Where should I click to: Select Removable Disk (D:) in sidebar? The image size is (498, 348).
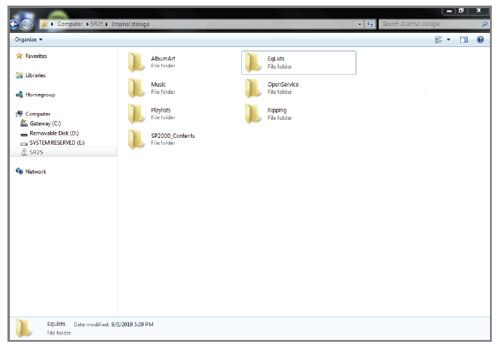pyautogui.click(x=53, y=133)
